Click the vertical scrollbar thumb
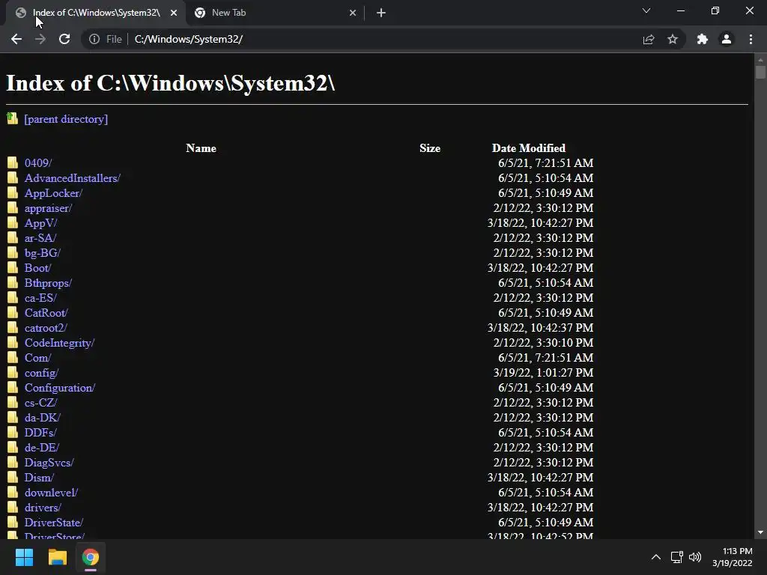 coord(760,72)
